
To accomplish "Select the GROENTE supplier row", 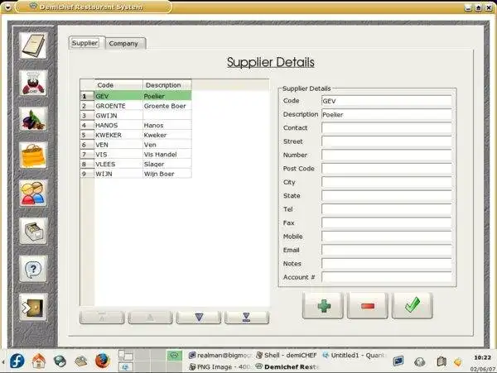I will click(136, 106).
